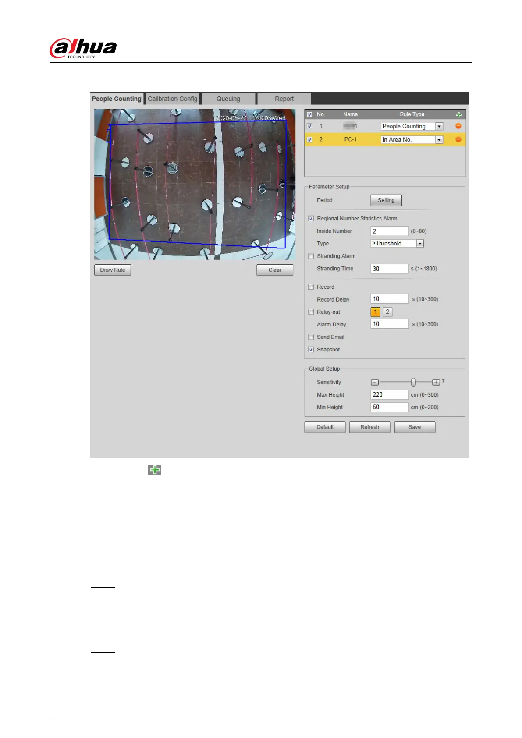This screenshot has width=522, height=738.
Task: Click the Draw Rule button
Action: point(113,270)
